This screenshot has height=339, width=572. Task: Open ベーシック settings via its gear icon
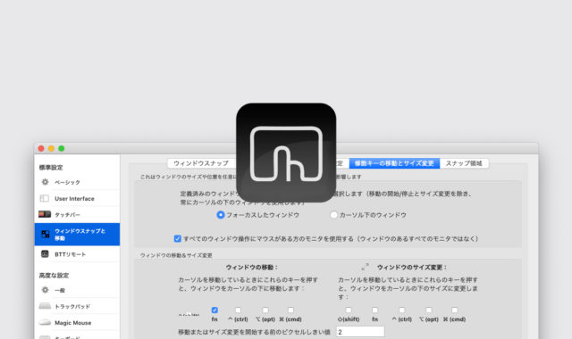(45, 182)
